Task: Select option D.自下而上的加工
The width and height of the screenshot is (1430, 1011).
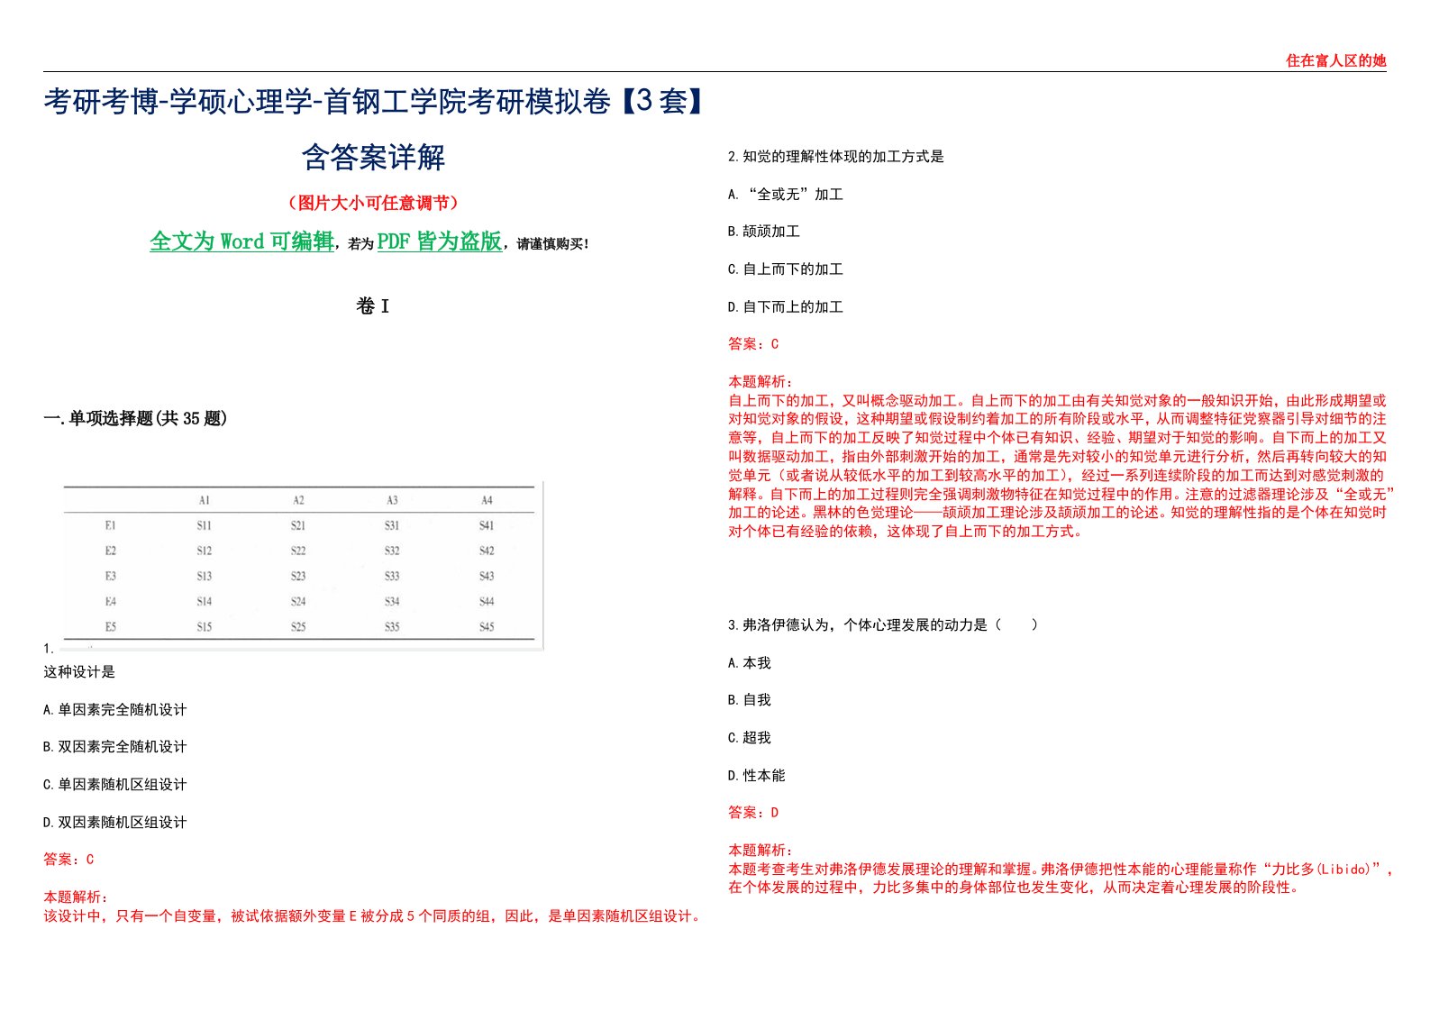Action: 786,307
